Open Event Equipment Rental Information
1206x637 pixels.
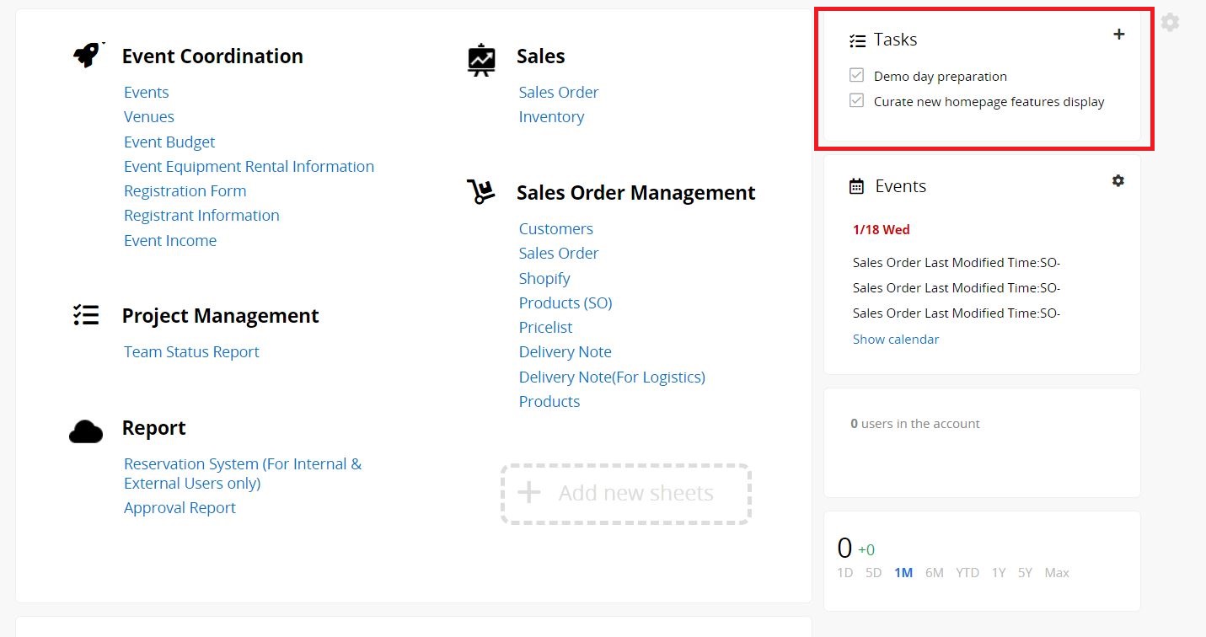tap(249, 167)
